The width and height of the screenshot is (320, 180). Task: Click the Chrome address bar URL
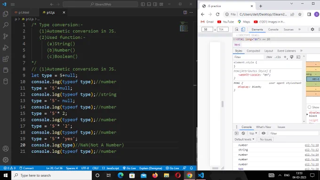263,14
